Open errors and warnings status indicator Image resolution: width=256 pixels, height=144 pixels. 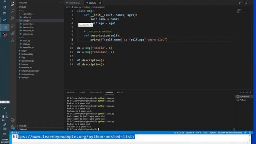(15, 132)
